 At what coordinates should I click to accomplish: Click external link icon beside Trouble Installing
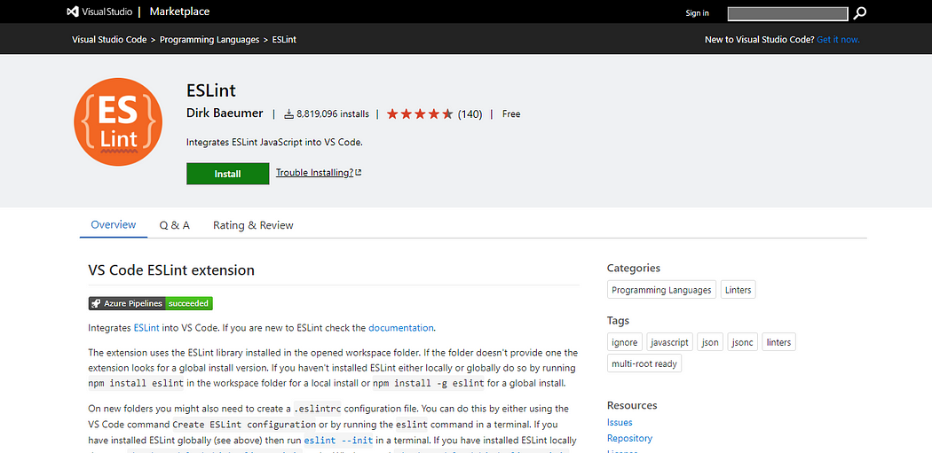point(359,173)
